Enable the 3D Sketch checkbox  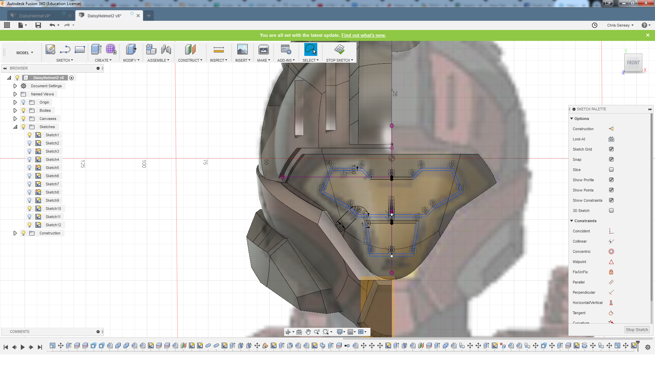point(611,211)
